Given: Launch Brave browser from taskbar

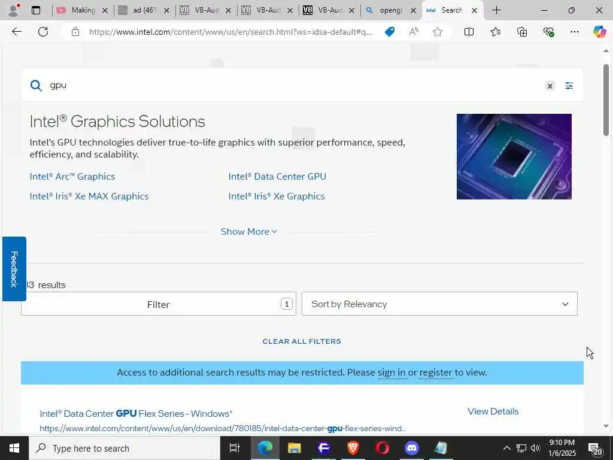Looking at the screenshot, I should click(x=353, y=448).
